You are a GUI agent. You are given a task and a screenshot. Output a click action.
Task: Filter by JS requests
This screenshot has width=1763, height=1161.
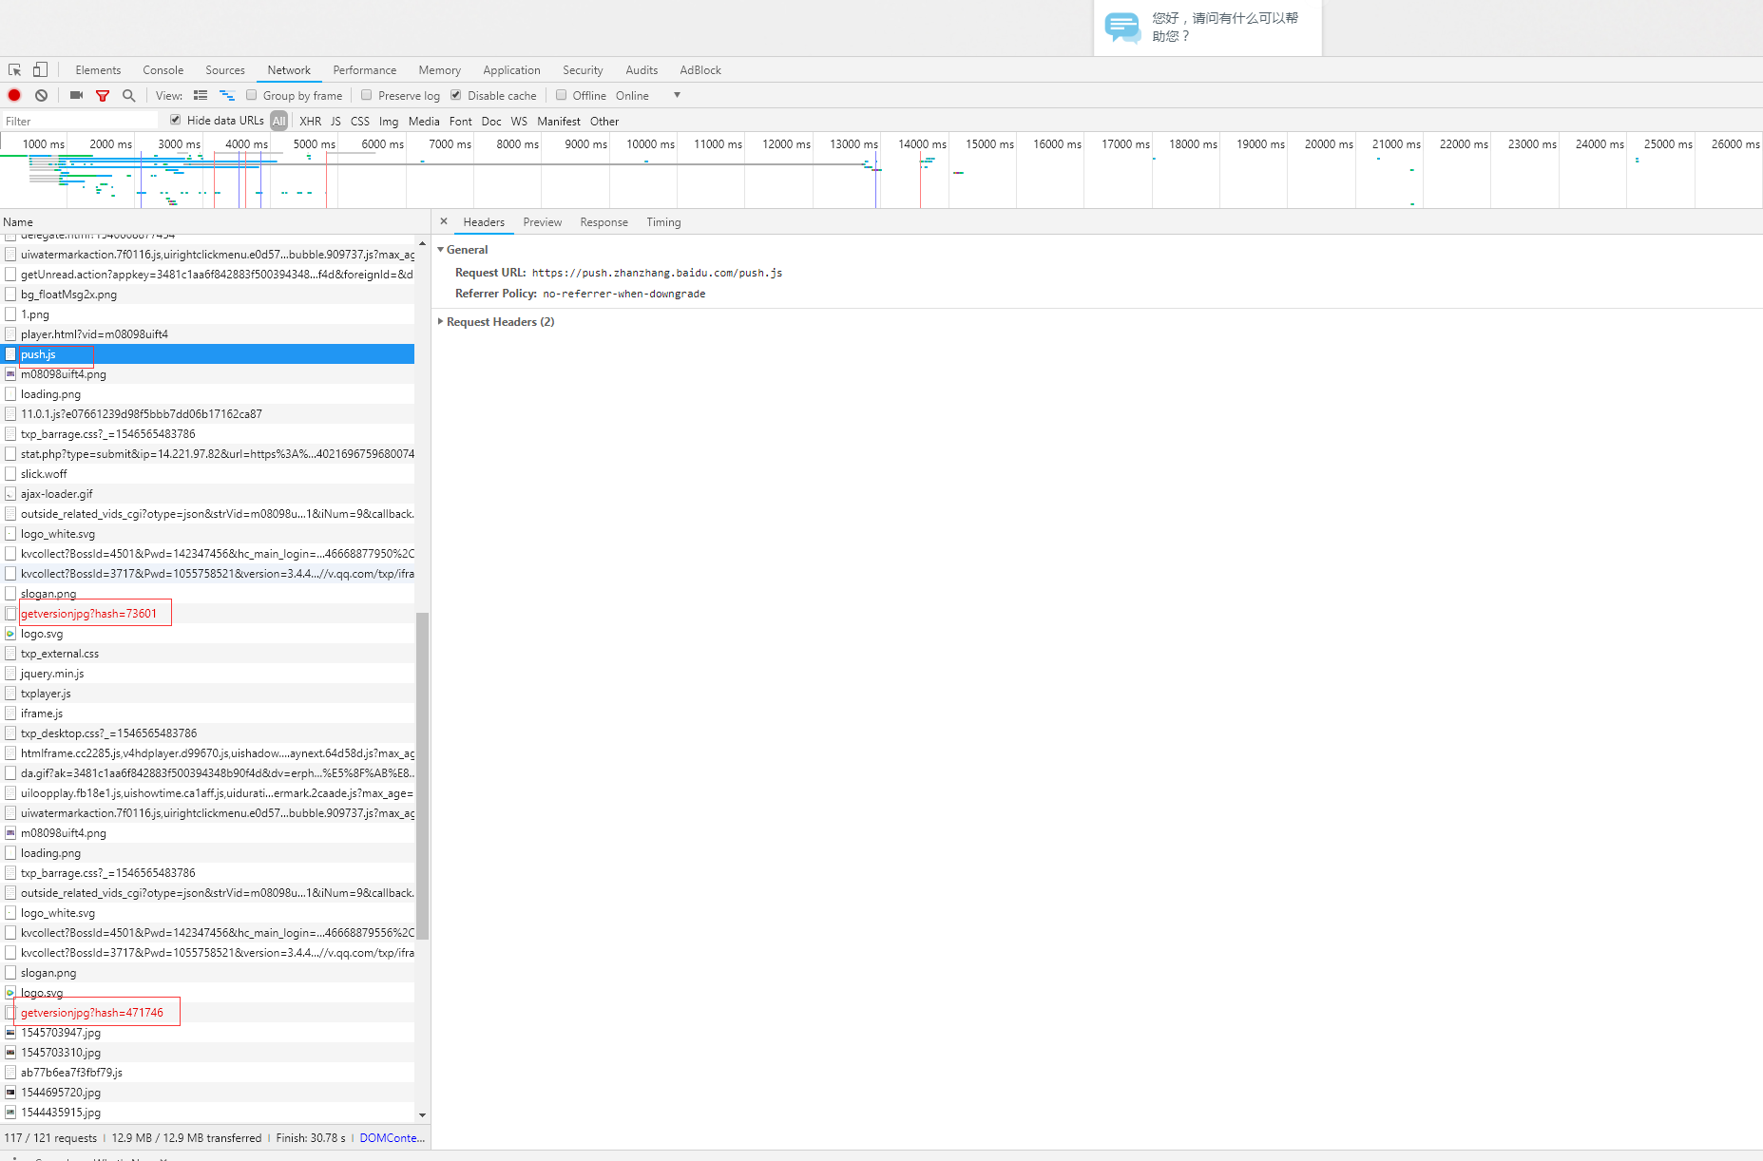coord(335,122)
